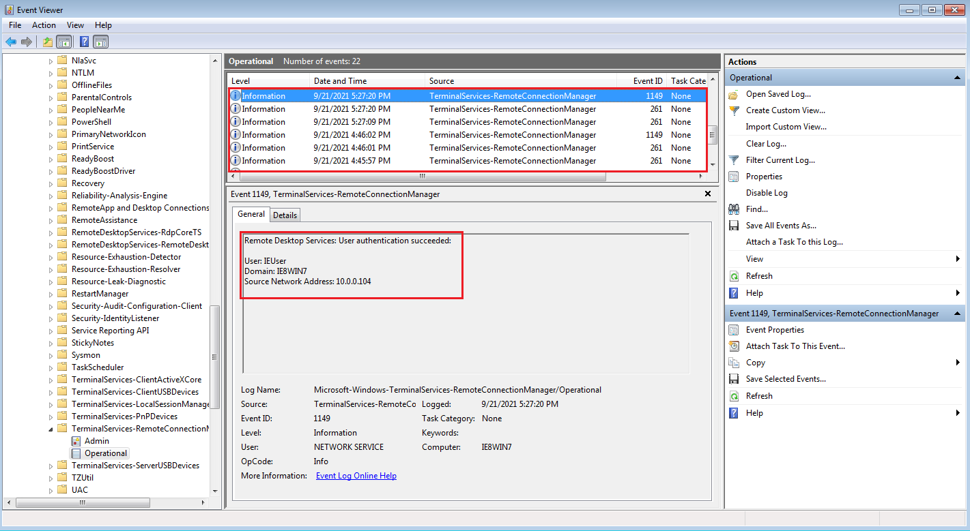
Task: Click the Admin log icon in tree
Action: pos(76,441)
